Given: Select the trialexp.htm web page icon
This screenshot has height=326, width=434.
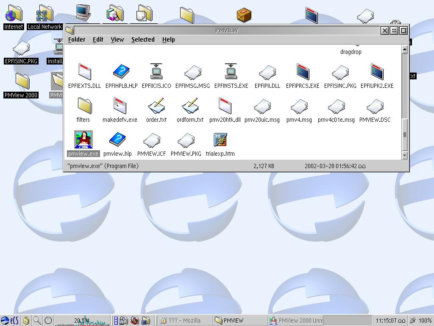Looking at the screenshot, I should (x=220, y=139).
